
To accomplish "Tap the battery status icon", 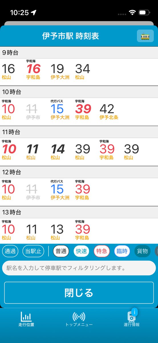I will pyautogui.click(x=144, y=13).
